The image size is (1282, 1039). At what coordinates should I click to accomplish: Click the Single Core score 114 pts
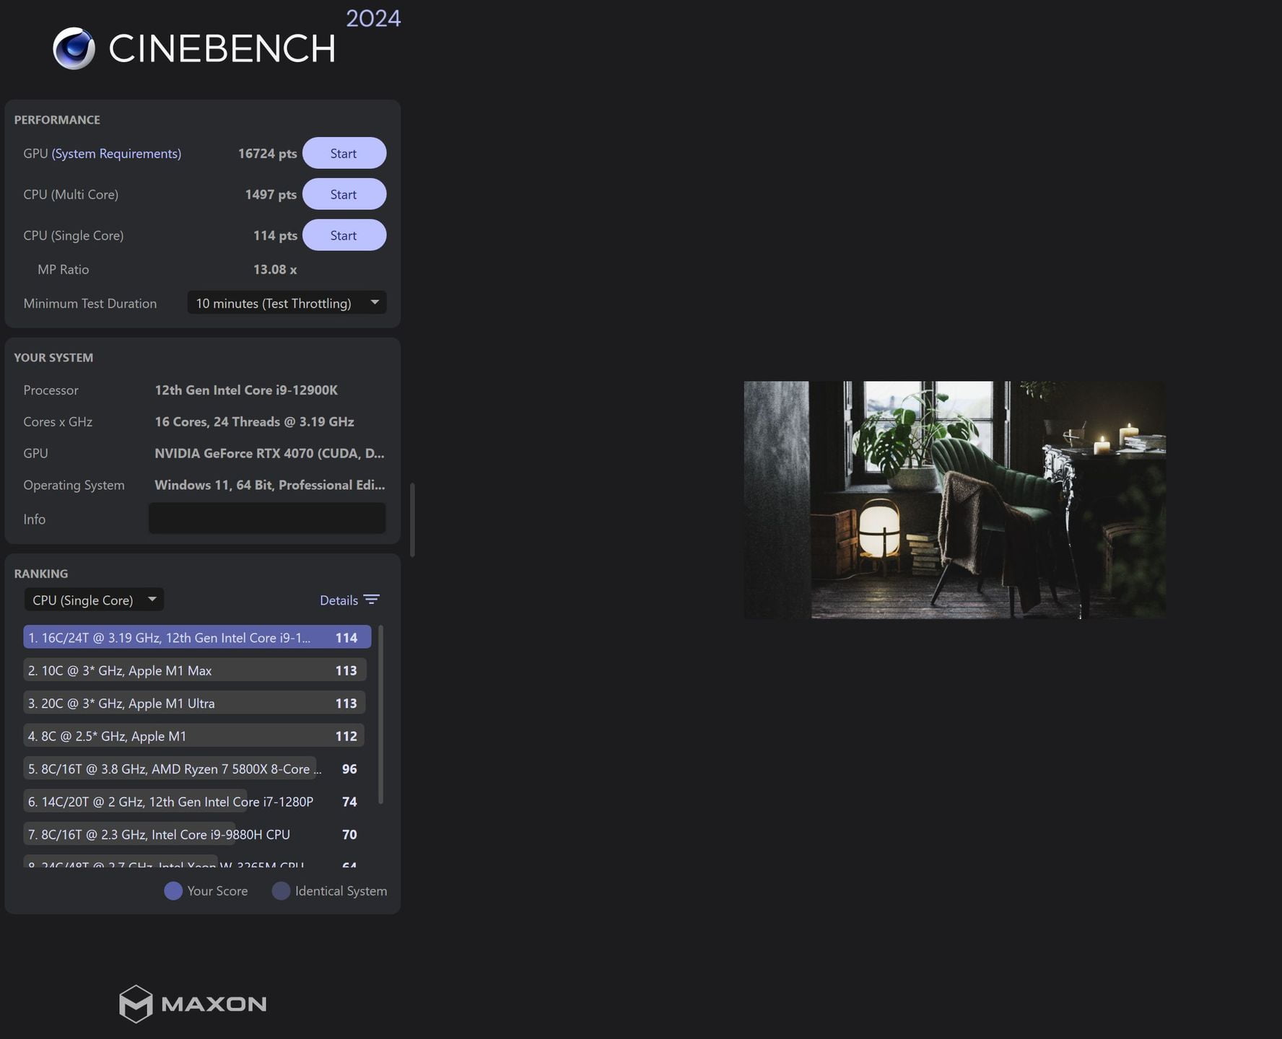275,235
